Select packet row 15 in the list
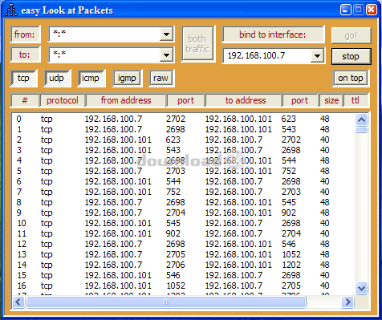The image size is (382, 320). tap(184, 275)
